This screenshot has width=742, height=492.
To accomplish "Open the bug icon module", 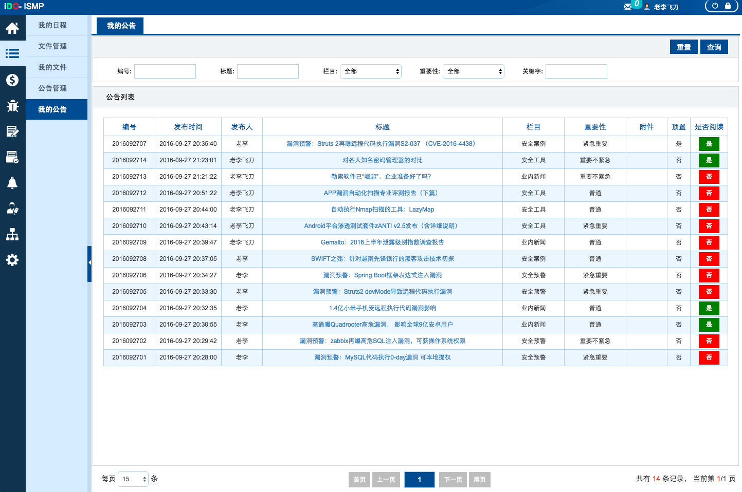I will [x=12, y=106].
